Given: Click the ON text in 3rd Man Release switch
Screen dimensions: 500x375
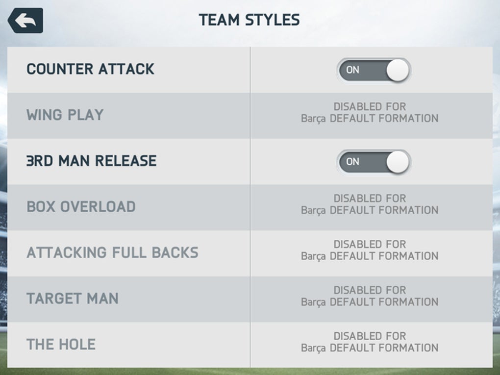Looking at the screenshot, I should [x=352, y=162].
